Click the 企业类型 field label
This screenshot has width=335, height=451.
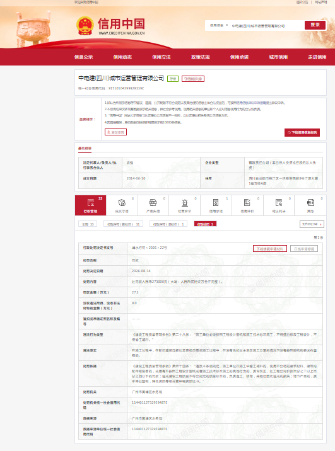click(x=212, y=163)
